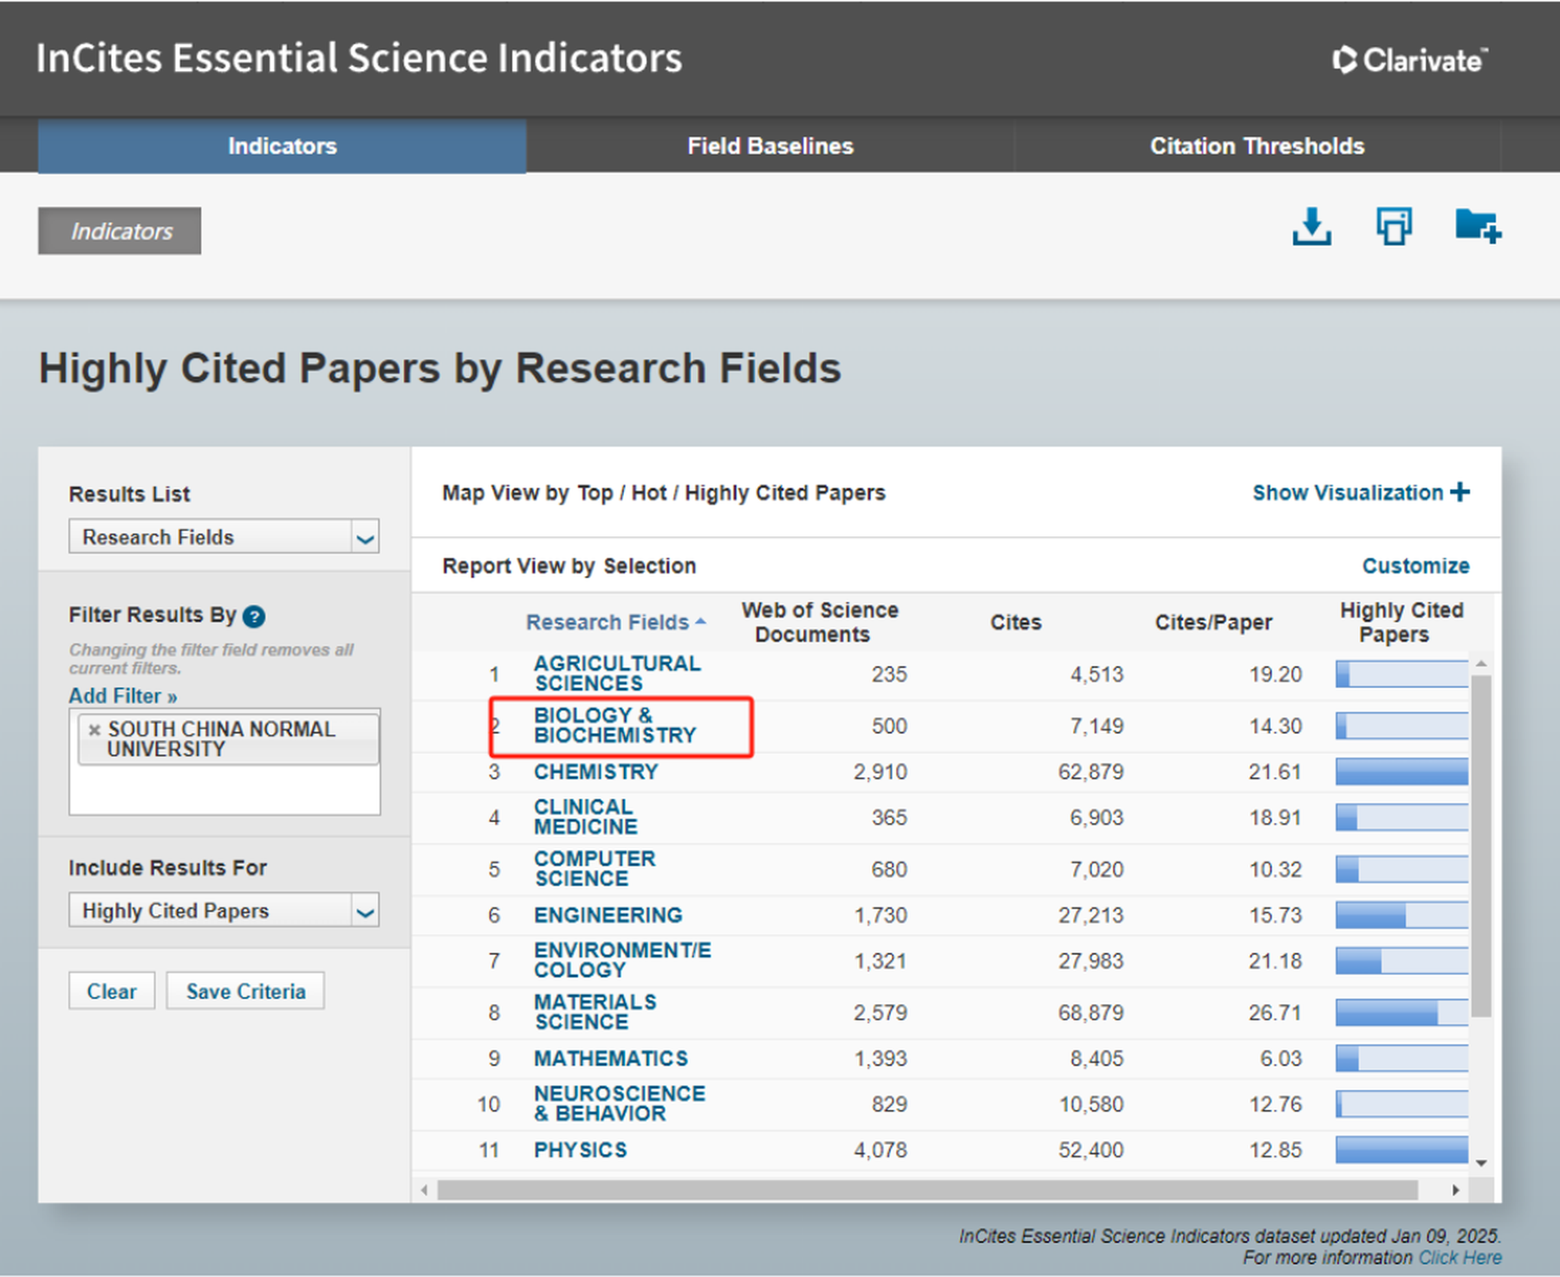
Task: Click the Cites/Paper column header
Action: [1213, 622]
